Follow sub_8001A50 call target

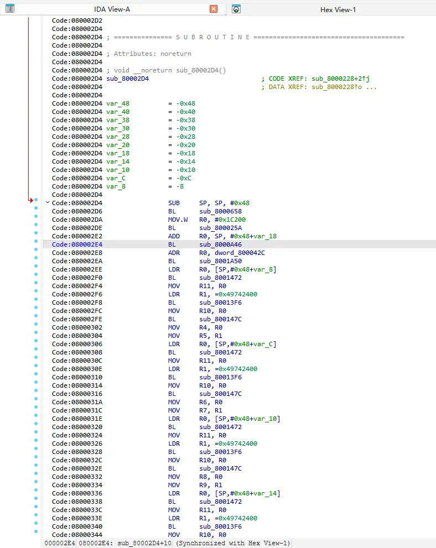(220, 261)
